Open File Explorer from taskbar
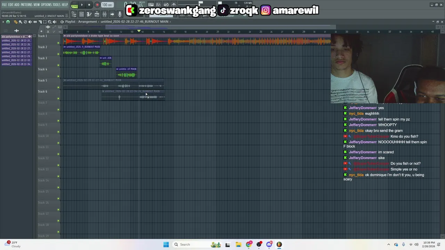This screenshot has width=445, height=250. point(238,244)
